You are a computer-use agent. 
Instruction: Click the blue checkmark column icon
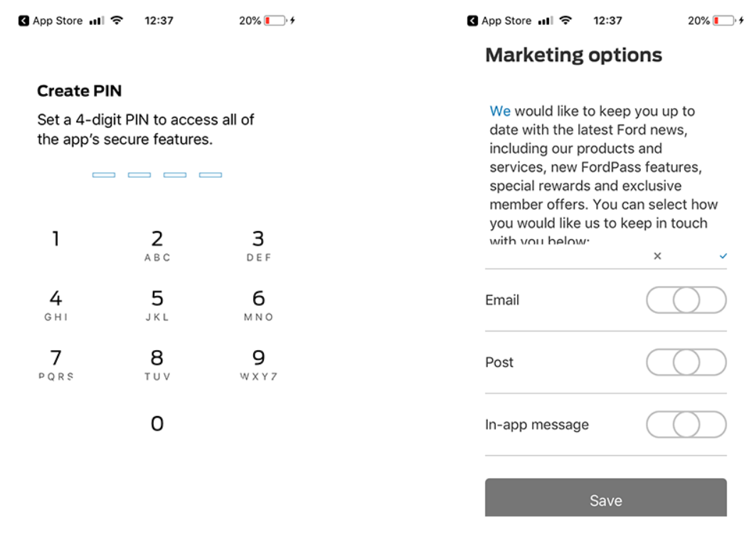tap(723, 256)
